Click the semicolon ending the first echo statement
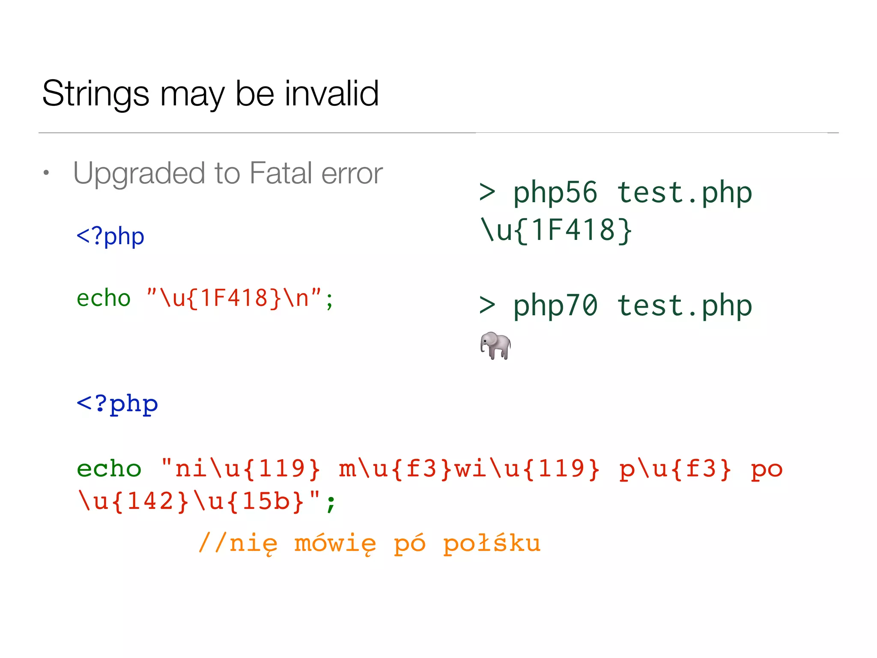This screenshot has width=877, height=658. pos(329,301)
